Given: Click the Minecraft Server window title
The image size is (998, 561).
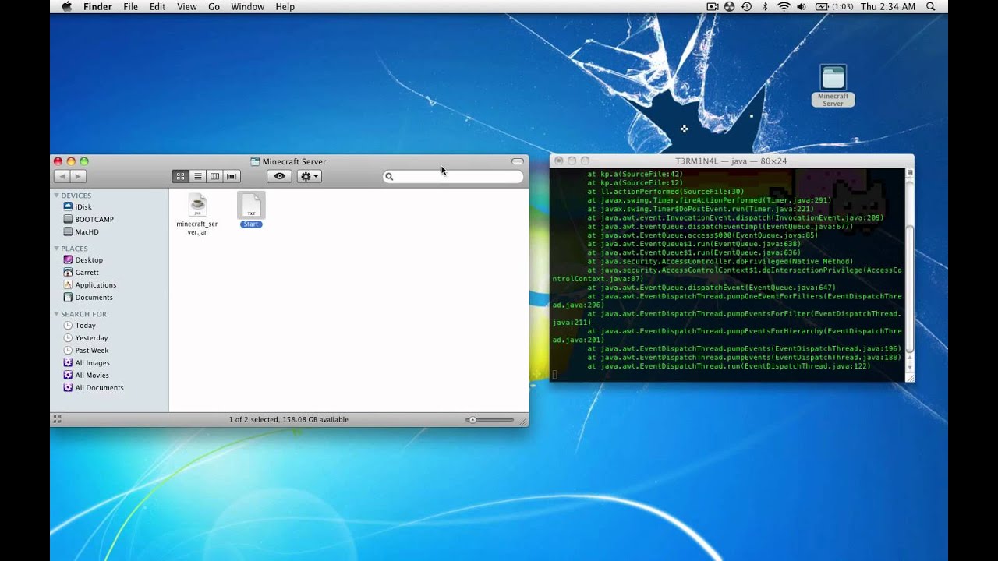Looking at the screenshot, I should click(294, 161).
